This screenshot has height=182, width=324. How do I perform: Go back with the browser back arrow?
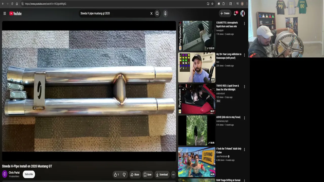(x=3, y=4)
